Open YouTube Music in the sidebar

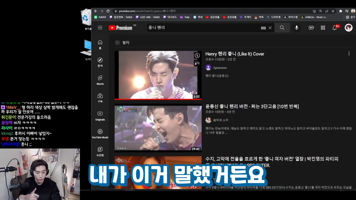[x=100, y=133]
